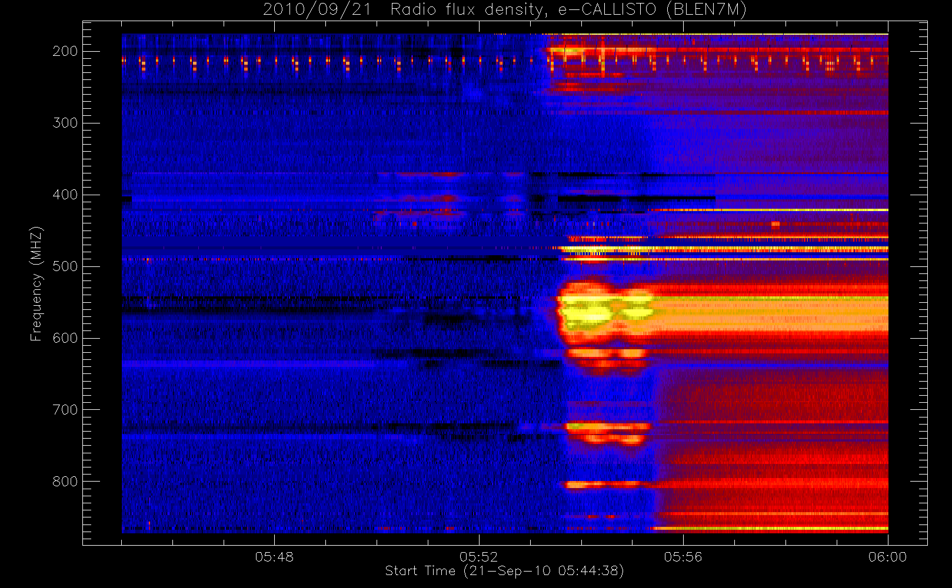Select the 400 frequency tick label
The width and height of the screenshot is (952, 588).
(x=65, y=195)
